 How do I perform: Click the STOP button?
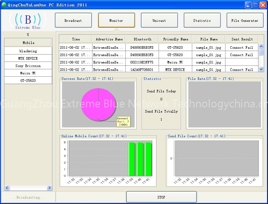[x=162, y=197]
